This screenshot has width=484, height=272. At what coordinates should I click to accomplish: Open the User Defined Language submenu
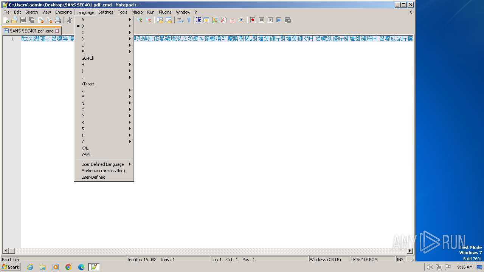click(104, 164)
